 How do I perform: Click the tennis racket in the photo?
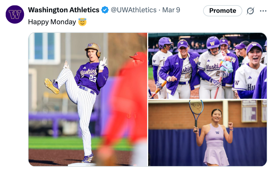point(196,109)
